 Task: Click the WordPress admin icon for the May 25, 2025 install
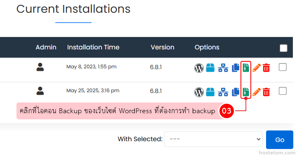pyautogui.click(x=199, y=92)
